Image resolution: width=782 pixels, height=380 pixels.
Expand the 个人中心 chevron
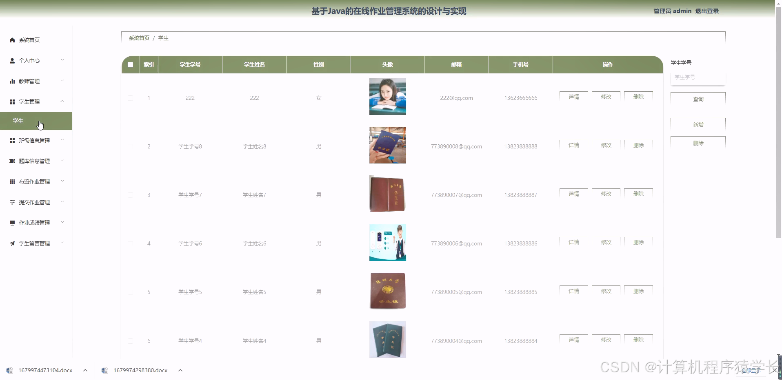click(x=62, y=60)
